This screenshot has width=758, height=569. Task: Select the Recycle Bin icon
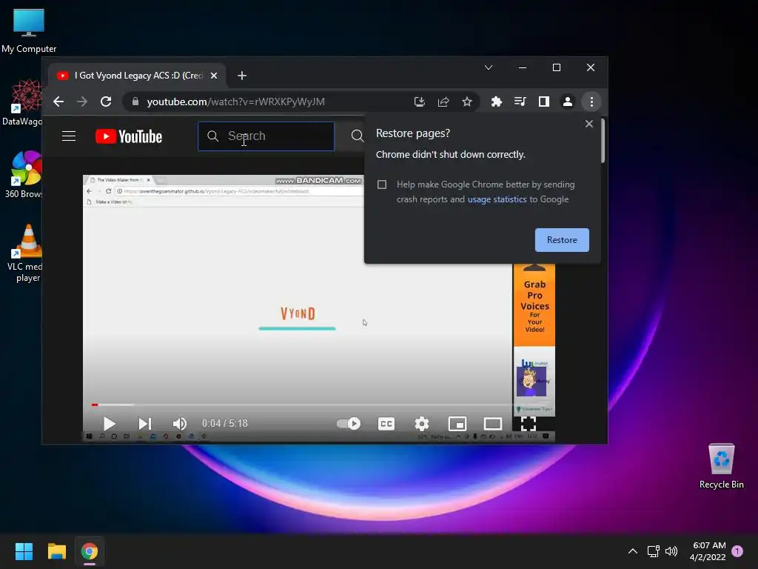[721, 465]
